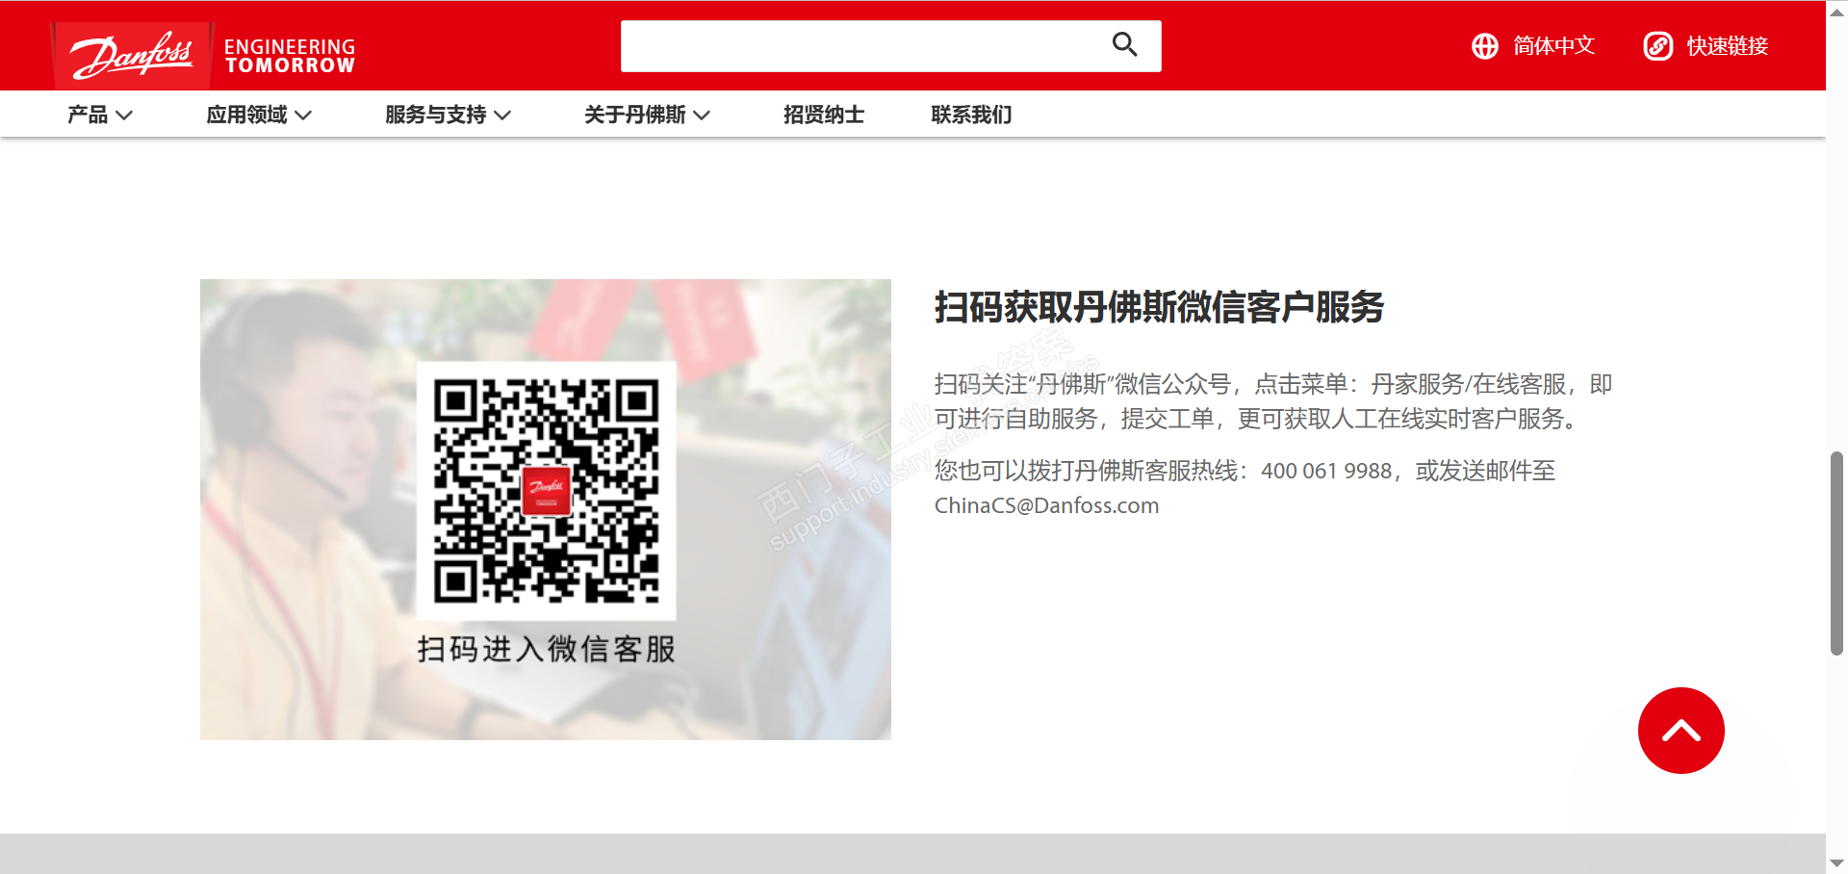1848x874 pixels.
Task: Click the quick links chain icon
Action: pos(1657,46)
